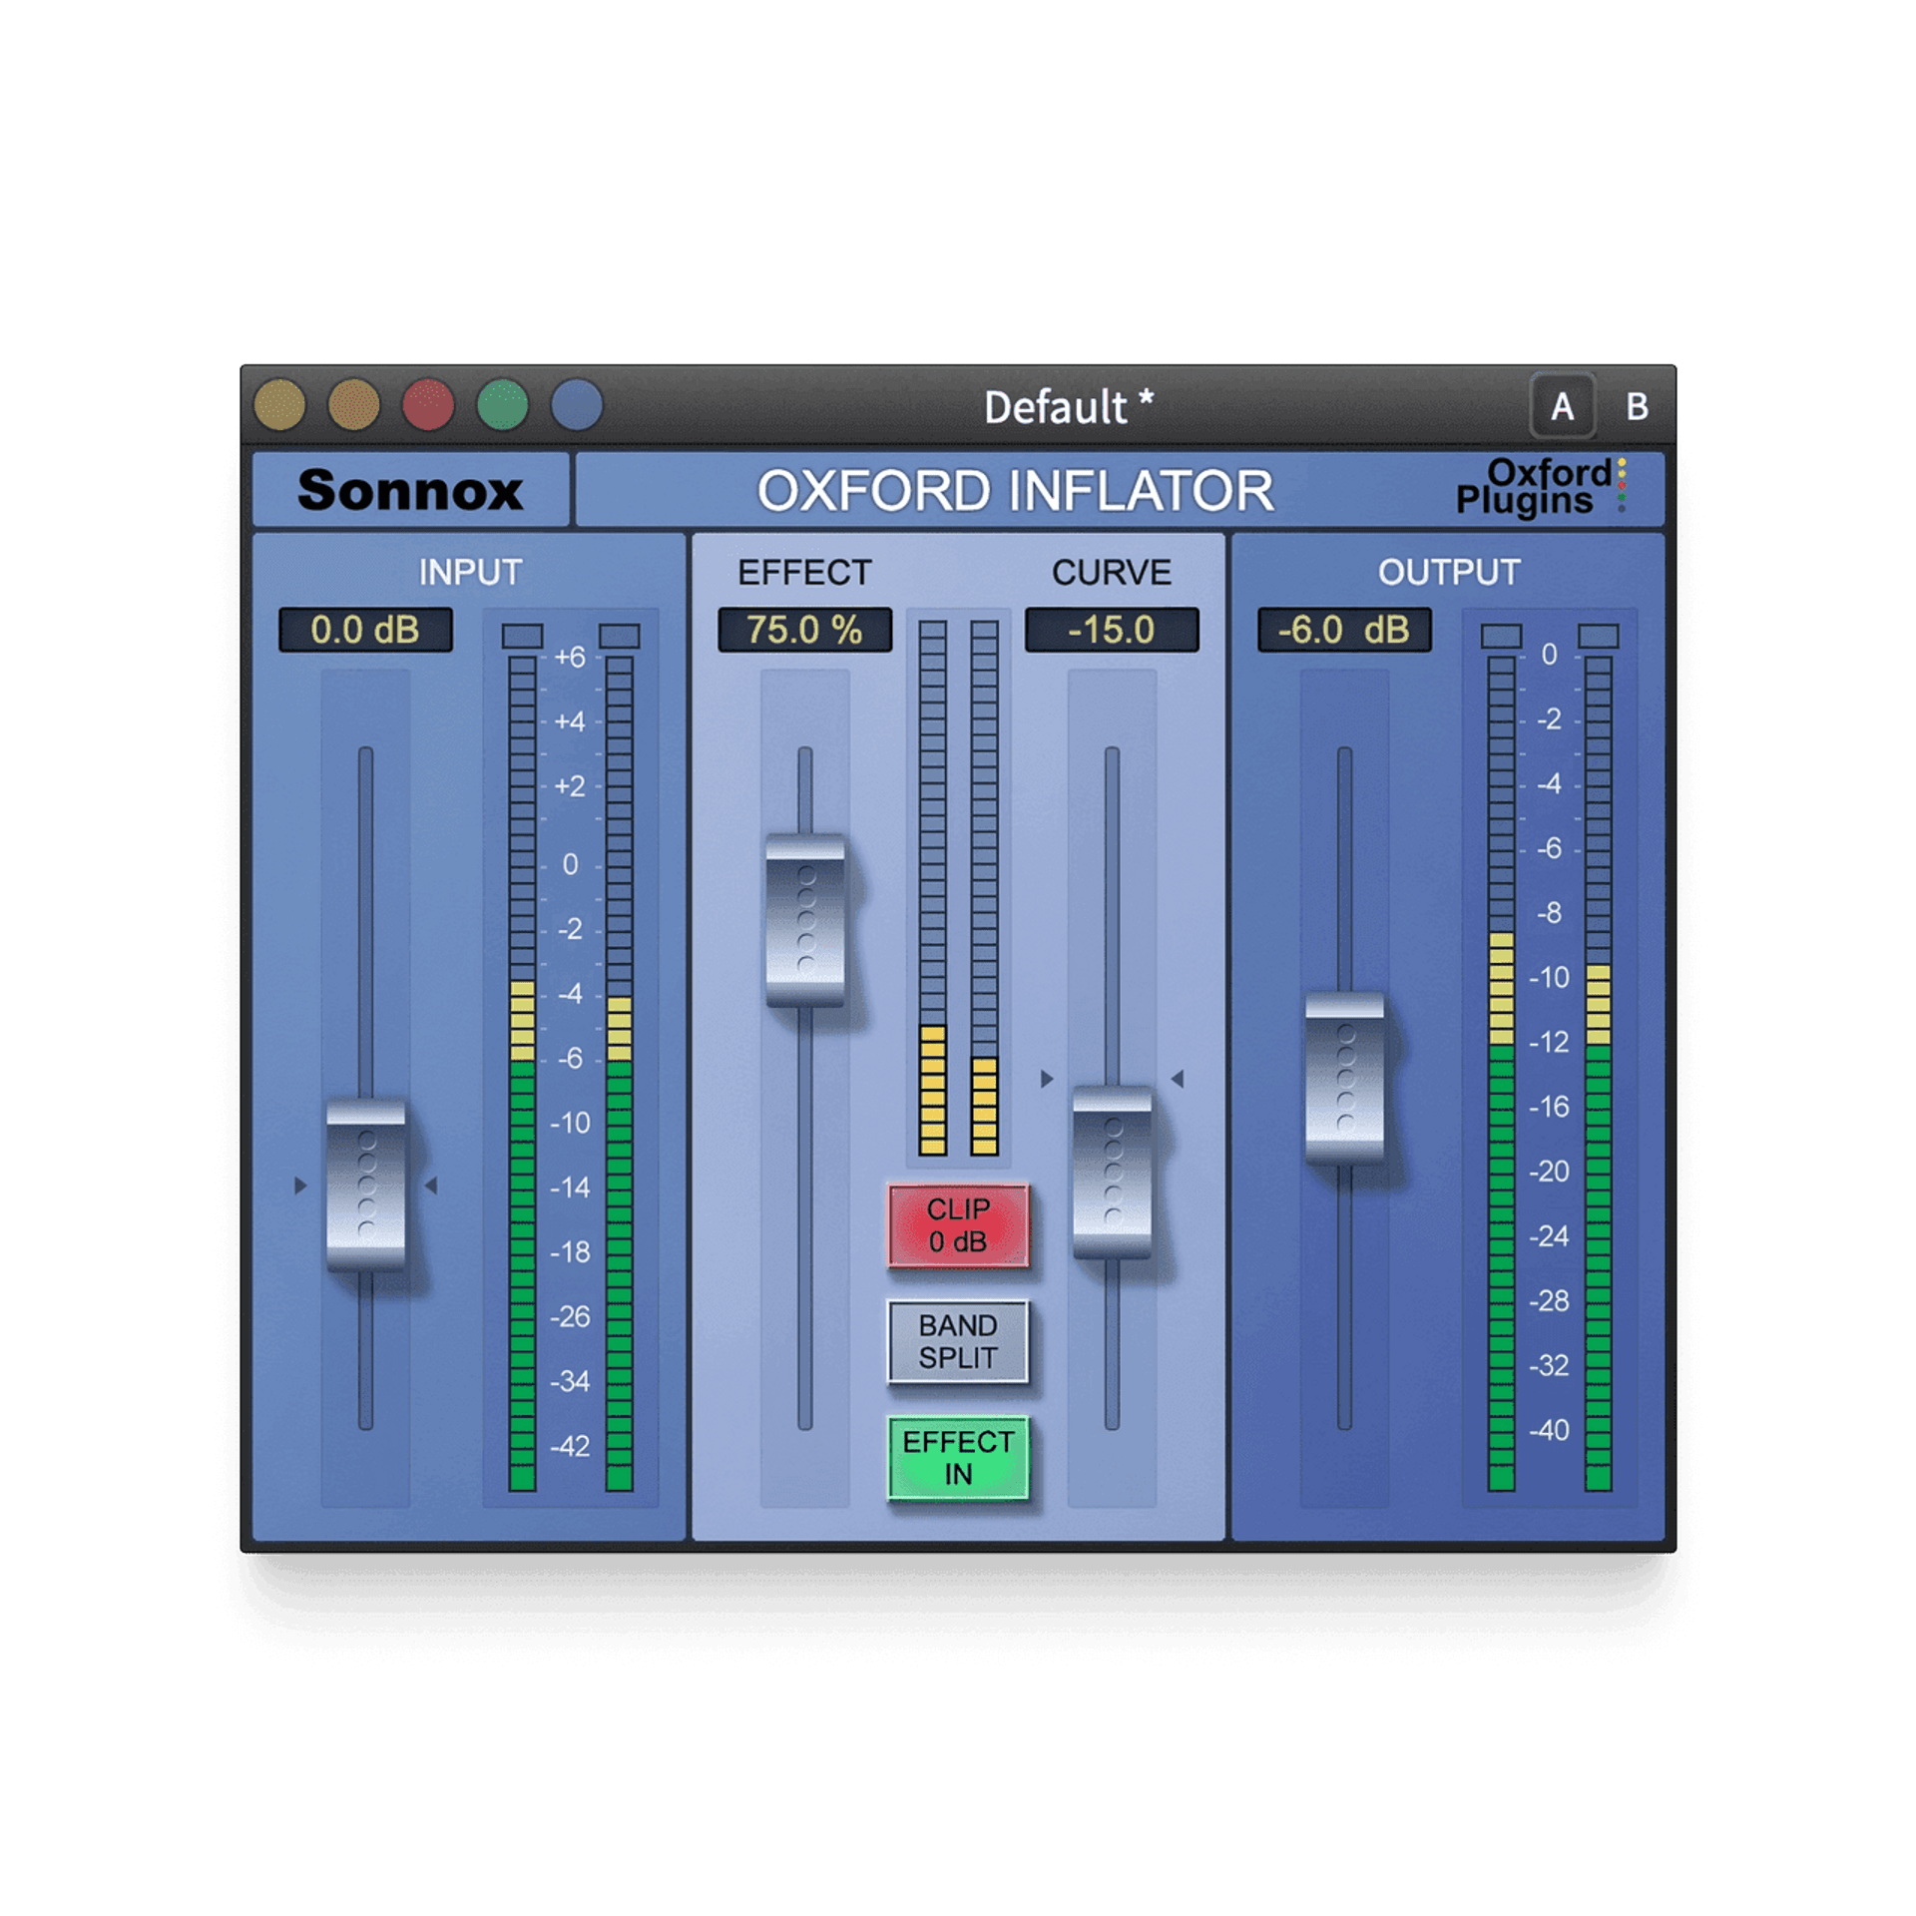
Task: Reset the right output clip indicator
Action: [1598, 636]
